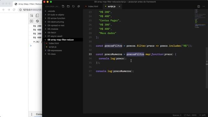Screen dimensions: 208x117
Task: Show the DevTools console sidebar
Action: (x=32, y=21)
